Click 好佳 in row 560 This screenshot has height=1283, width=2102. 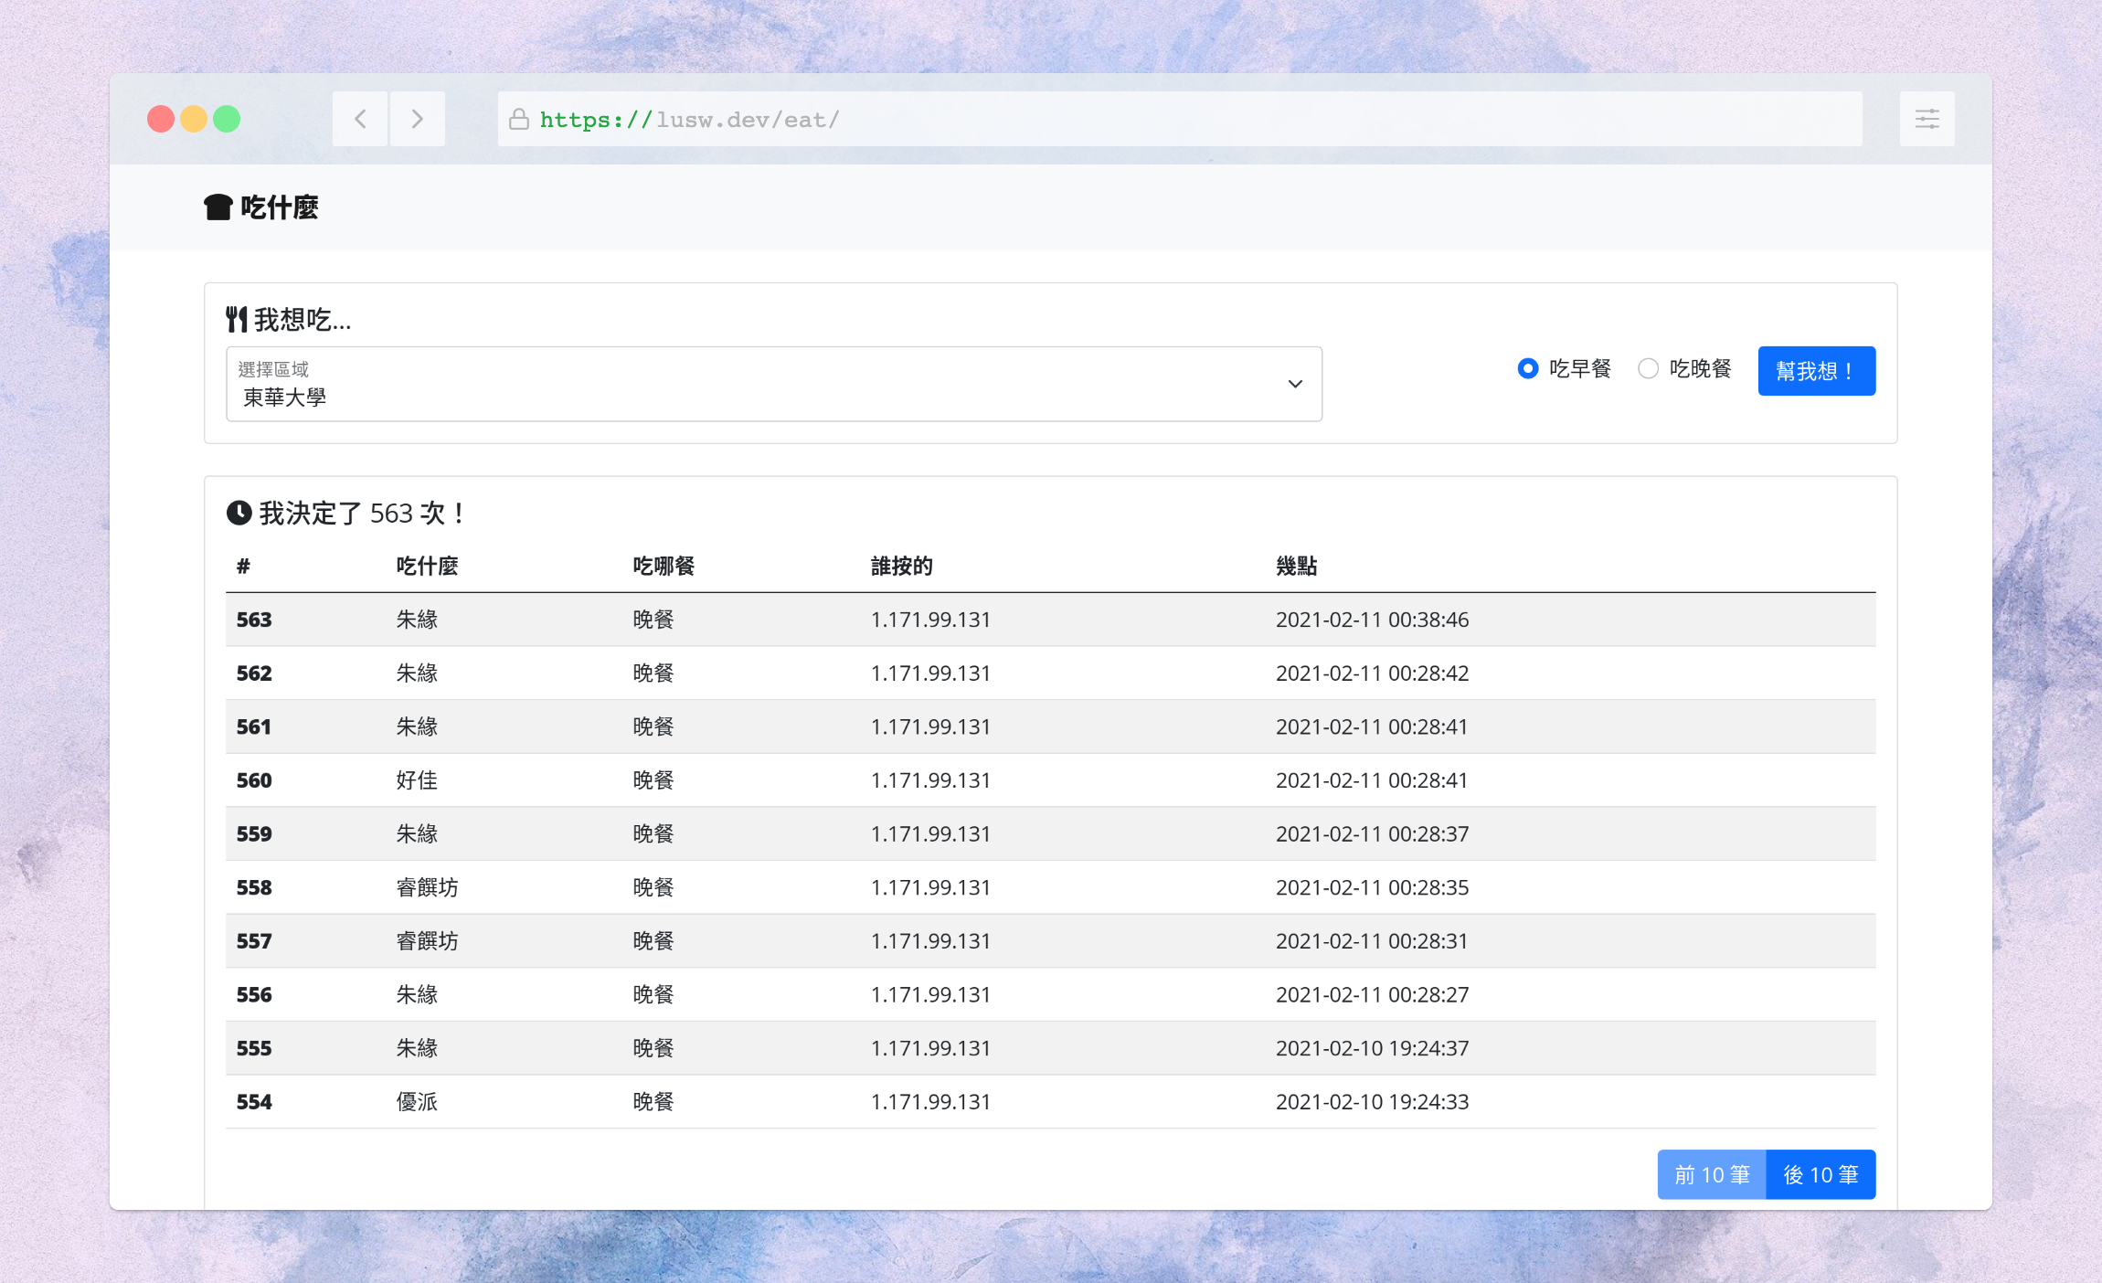point(417,780)
